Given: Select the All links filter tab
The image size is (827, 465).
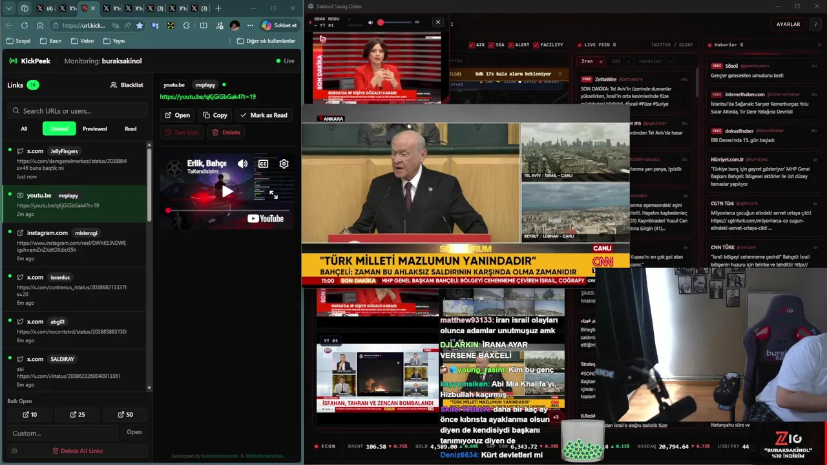Looking at the screenshot, I should click(24, 129).
